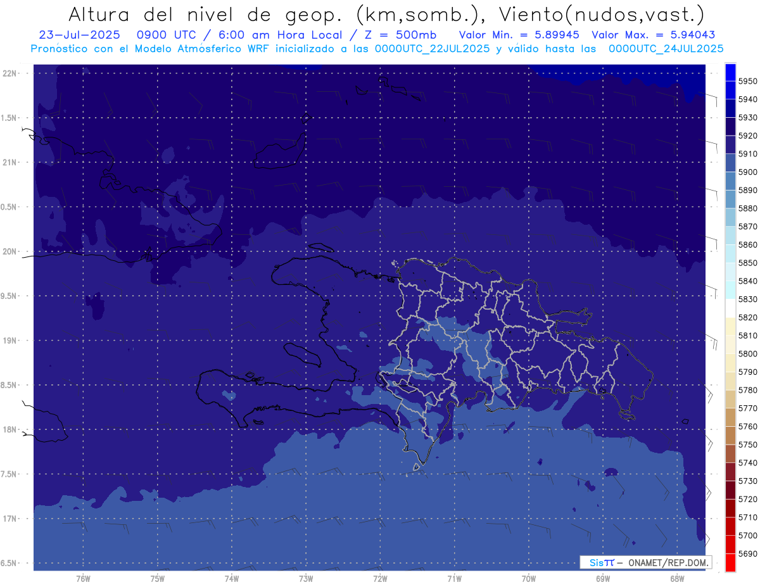Click the '5930' colorbar legend value
This screenshot has height=587, width=760.
[747, 118]
